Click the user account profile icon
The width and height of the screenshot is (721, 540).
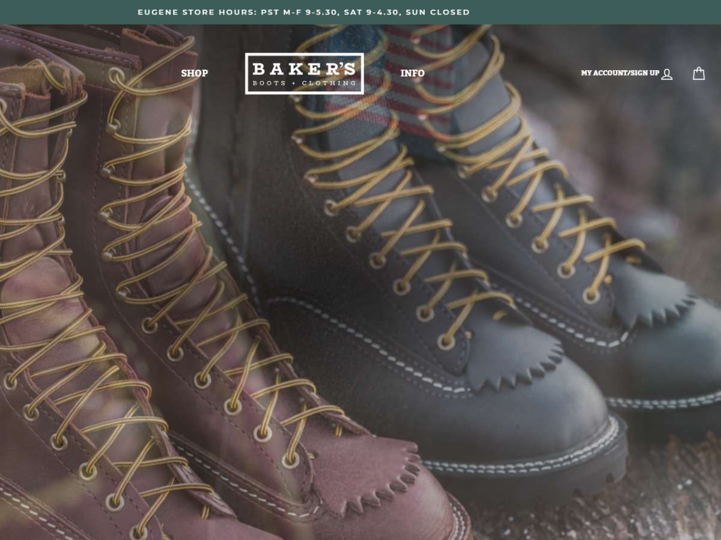click(x=667, y=74)
